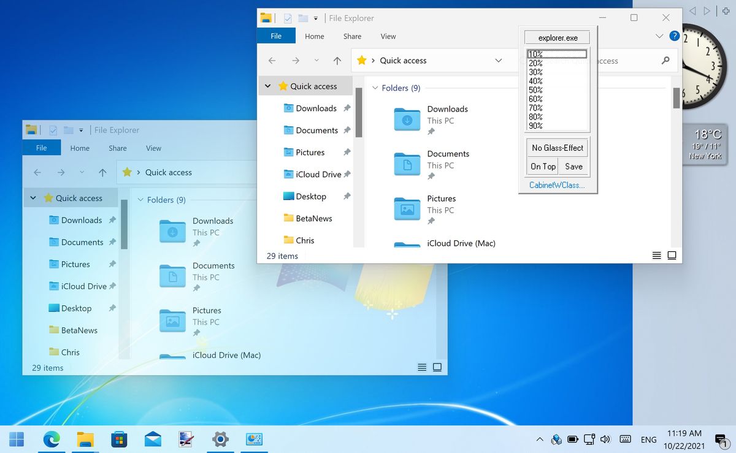The width and height of the screenshot is (736, 453).
Task: Click the CabinetWClass link
Action: [x=556, y=185]
